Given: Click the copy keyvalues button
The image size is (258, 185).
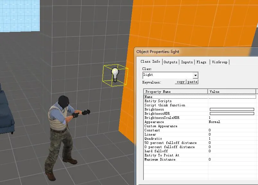Looking at the screenshot, I should (180, 82).
